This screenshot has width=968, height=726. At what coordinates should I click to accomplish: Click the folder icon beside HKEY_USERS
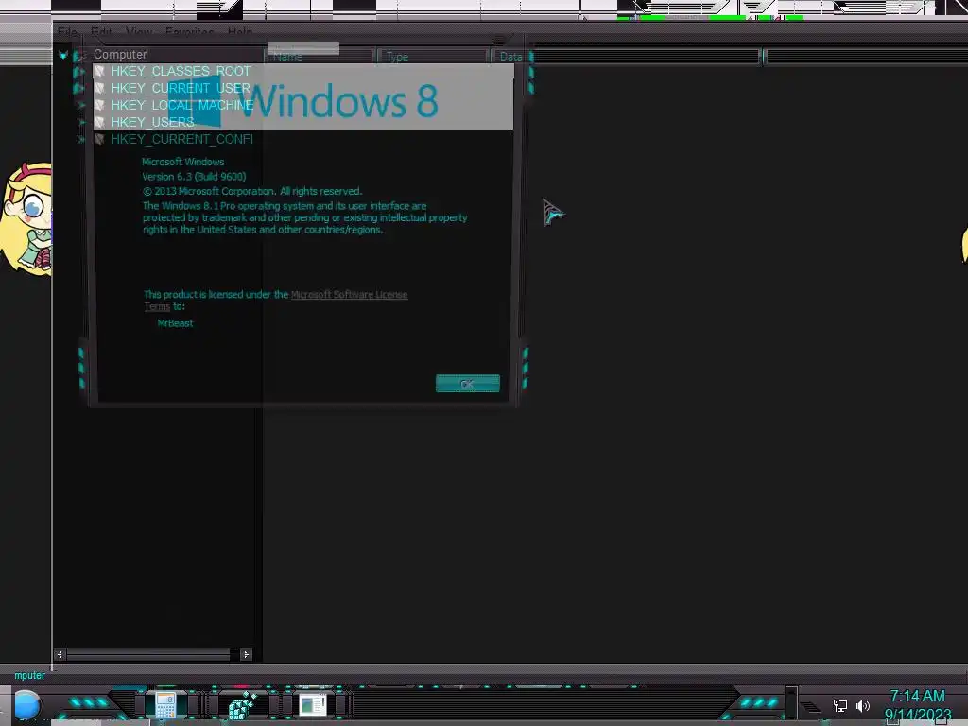pyautogui.click(x=98, y=122)
